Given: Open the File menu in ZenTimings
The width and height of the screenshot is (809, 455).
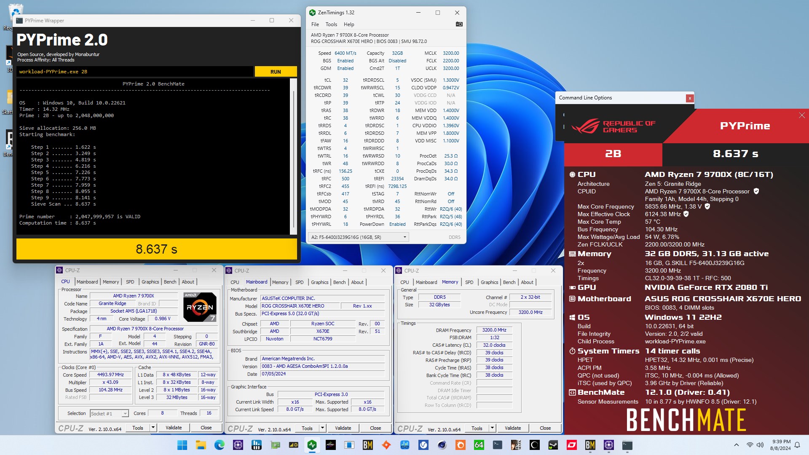Looking at the screenshot, I should click(315, 24).
